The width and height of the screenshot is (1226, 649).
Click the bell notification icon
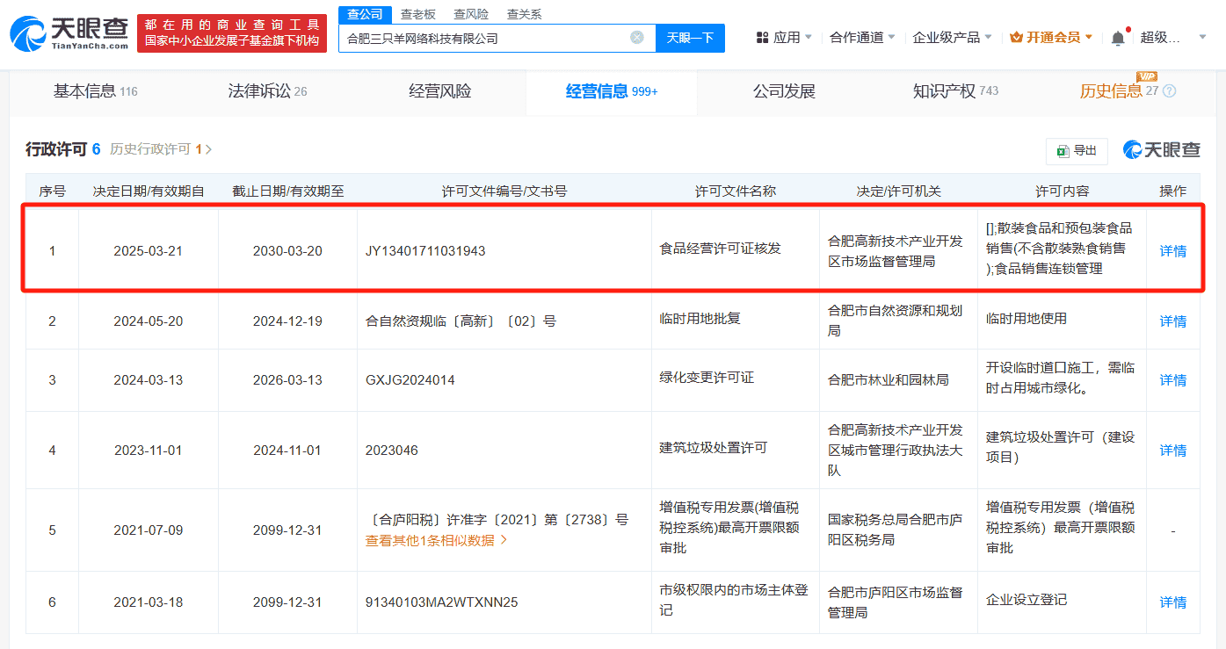point(1116,35)
